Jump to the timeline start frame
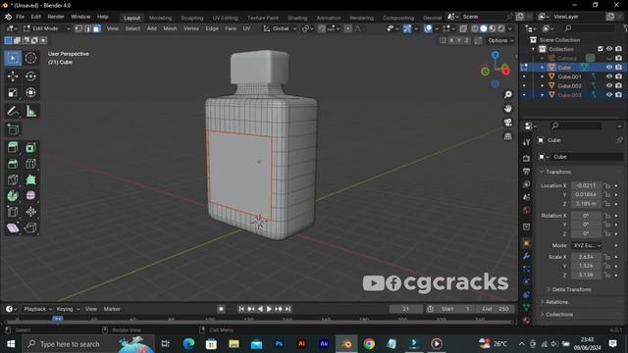 click(241, 309)
